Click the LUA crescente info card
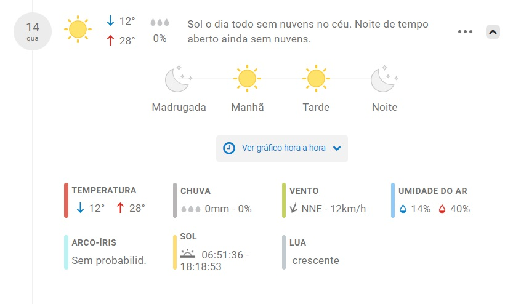This screenshot has width=513, height=304. (x=311, y=252)
